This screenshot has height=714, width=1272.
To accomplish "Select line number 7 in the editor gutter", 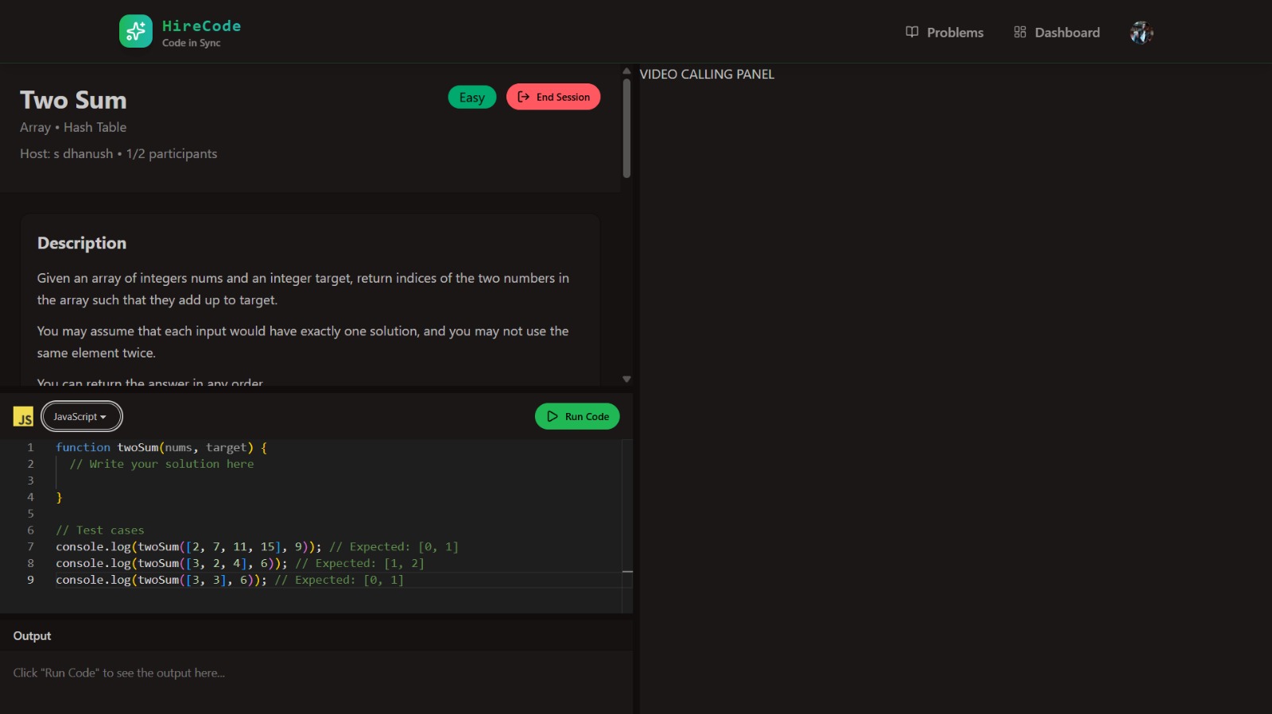I will click(30, 546).
